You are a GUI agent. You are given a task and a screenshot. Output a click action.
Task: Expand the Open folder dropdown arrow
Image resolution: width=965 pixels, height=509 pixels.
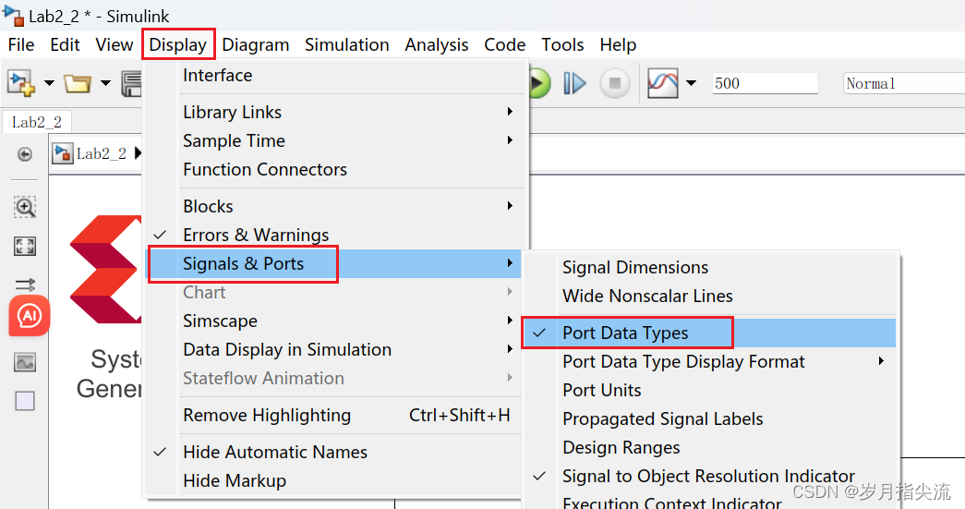[x=106, y=82]
